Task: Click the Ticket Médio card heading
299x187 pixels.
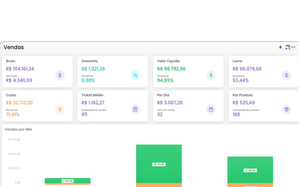Action: 92,95
